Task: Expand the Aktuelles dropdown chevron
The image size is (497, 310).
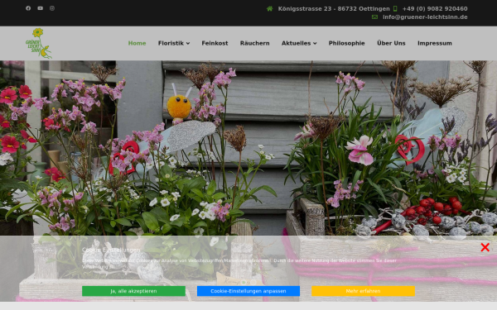Action: pyautogui.click(x=315, y=43)
